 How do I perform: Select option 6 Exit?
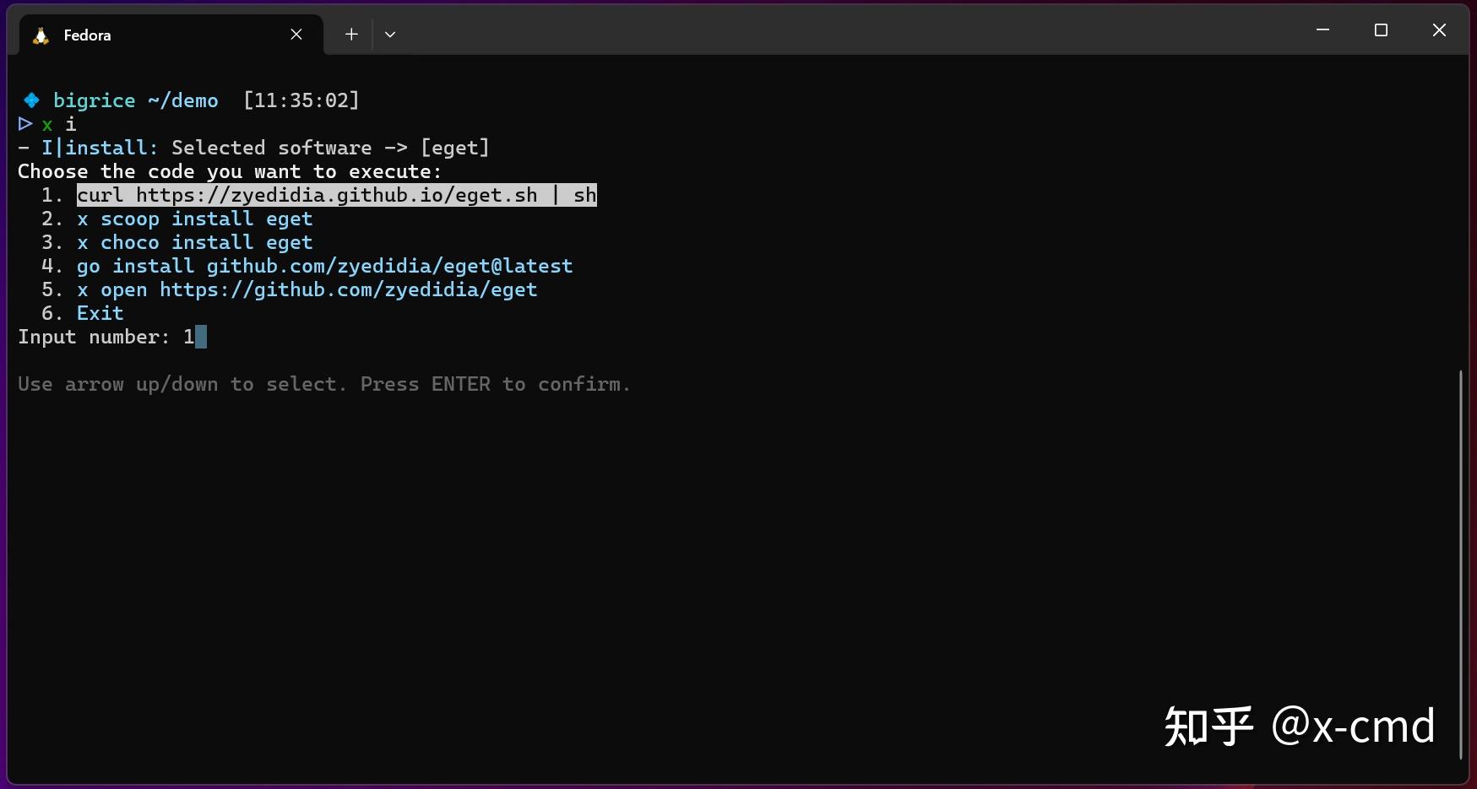coord(100,314)
